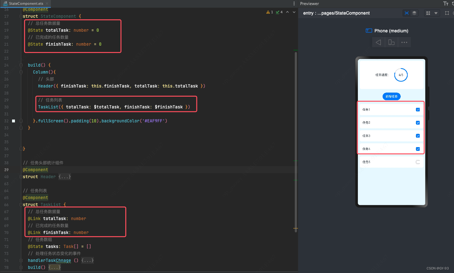Viewport: 454px width, 273px height.
Task: Click the 任务进度: label in the preview
Action: [382, 75]
